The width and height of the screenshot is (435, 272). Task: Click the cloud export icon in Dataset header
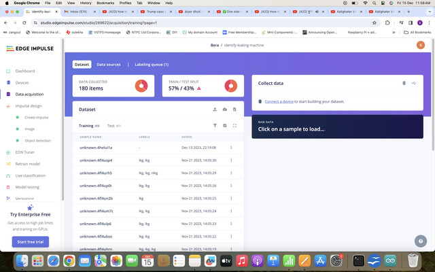[x=225, y=109]
